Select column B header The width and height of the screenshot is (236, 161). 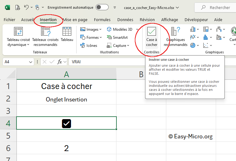tap(141, 74)
